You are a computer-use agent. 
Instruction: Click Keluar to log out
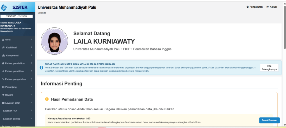[272, 7]
